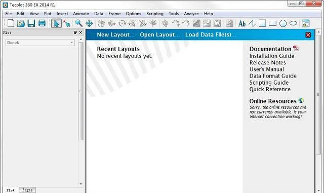Open the File menu
Image resolution: width=324 pixels, height=193 pixels.
[8, 14]
